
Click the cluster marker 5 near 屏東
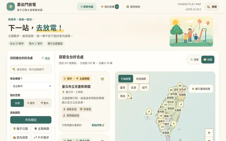(x=174, y=124)
